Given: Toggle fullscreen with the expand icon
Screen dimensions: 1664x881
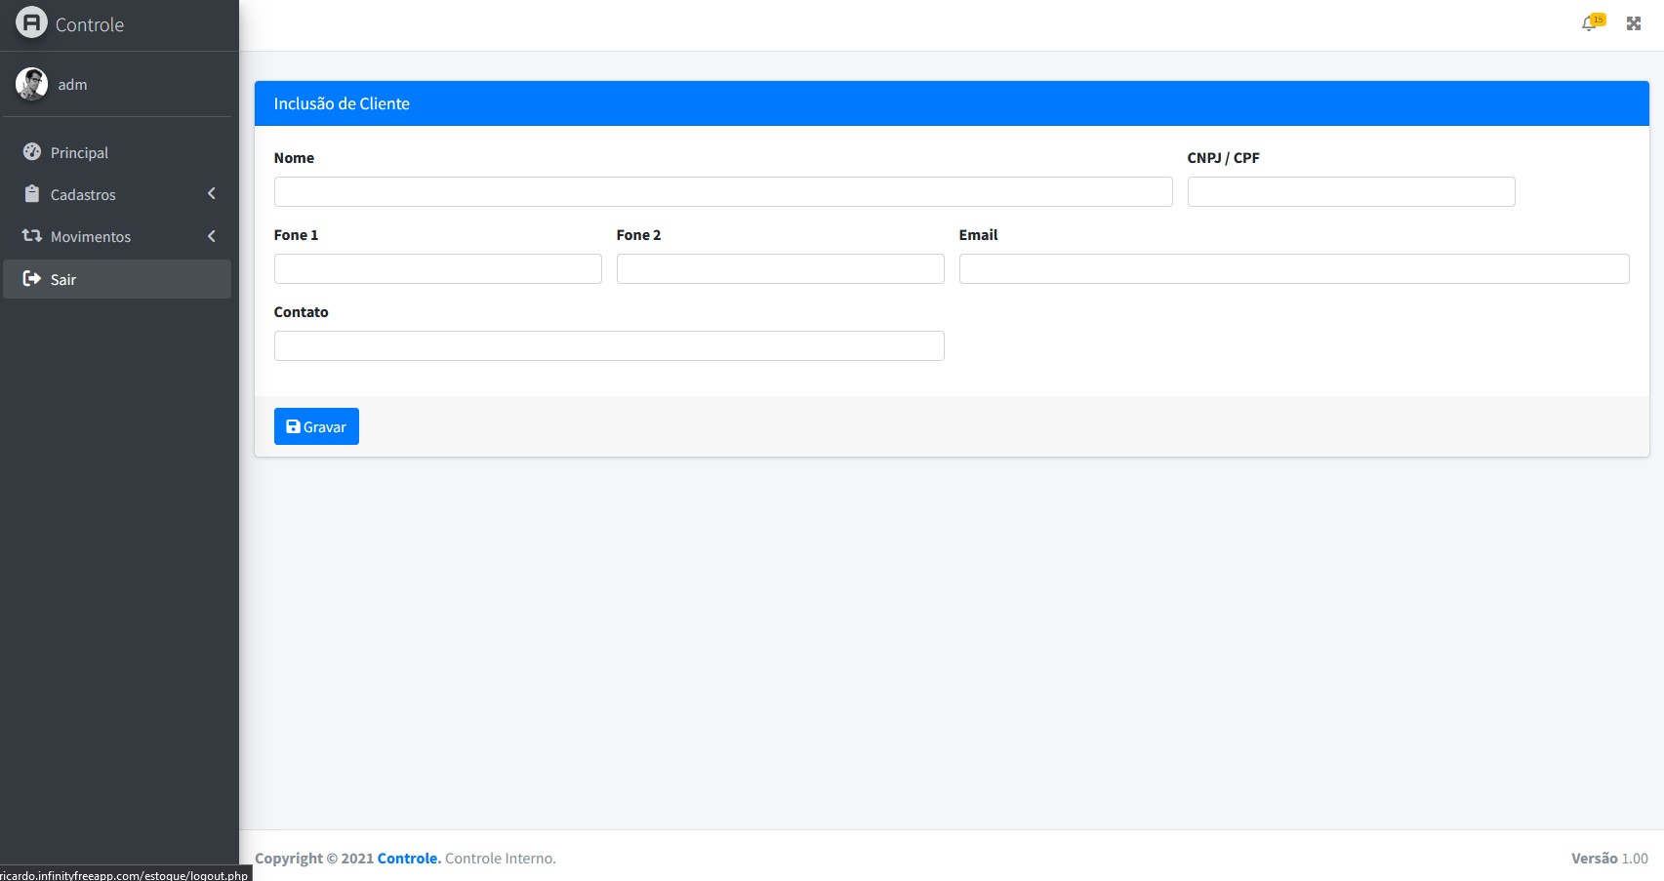Looking at the screenshot, I should tap(1633, 23).
